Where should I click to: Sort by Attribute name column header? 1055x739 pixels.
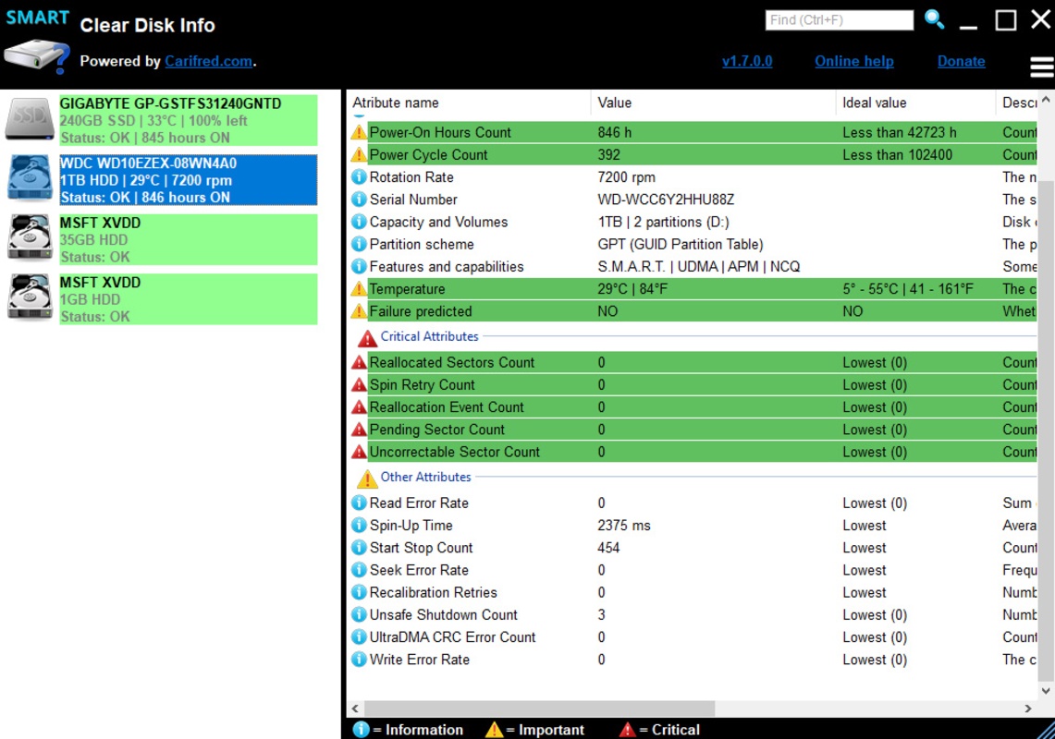pyautogui.click(x=396, y=103)
